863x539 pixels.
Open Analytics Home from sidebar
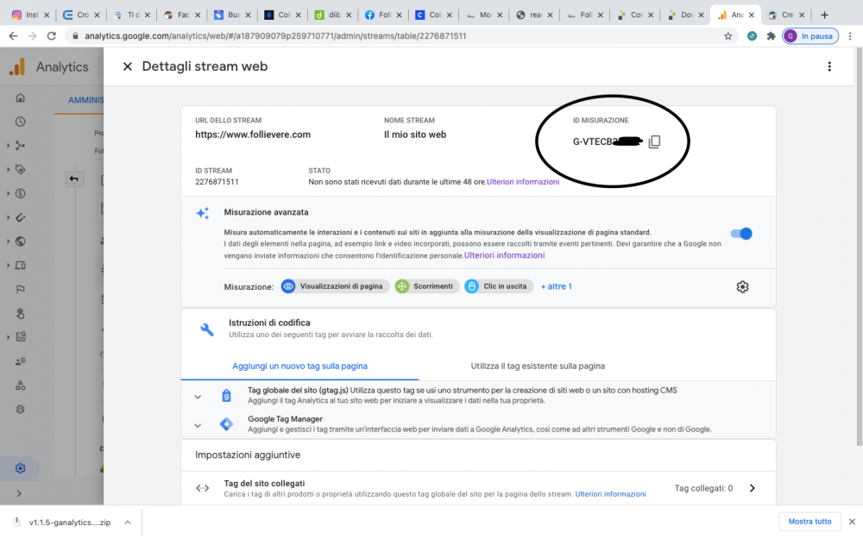[21, 98]
